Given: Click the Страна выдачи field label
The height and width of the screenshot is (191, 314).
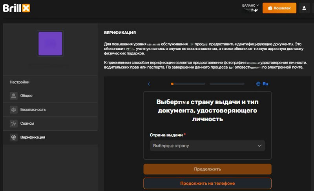Looking at the screenshot, I should pos(166,135).
